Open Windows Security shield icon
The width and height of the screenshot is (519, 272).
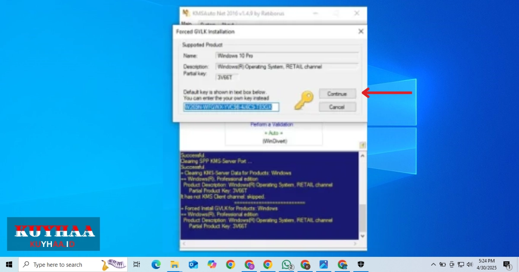click(x=361, y=264)
